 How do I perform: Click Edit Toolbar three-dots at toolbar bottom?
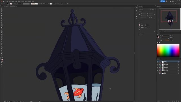click(x=2, y=67)
